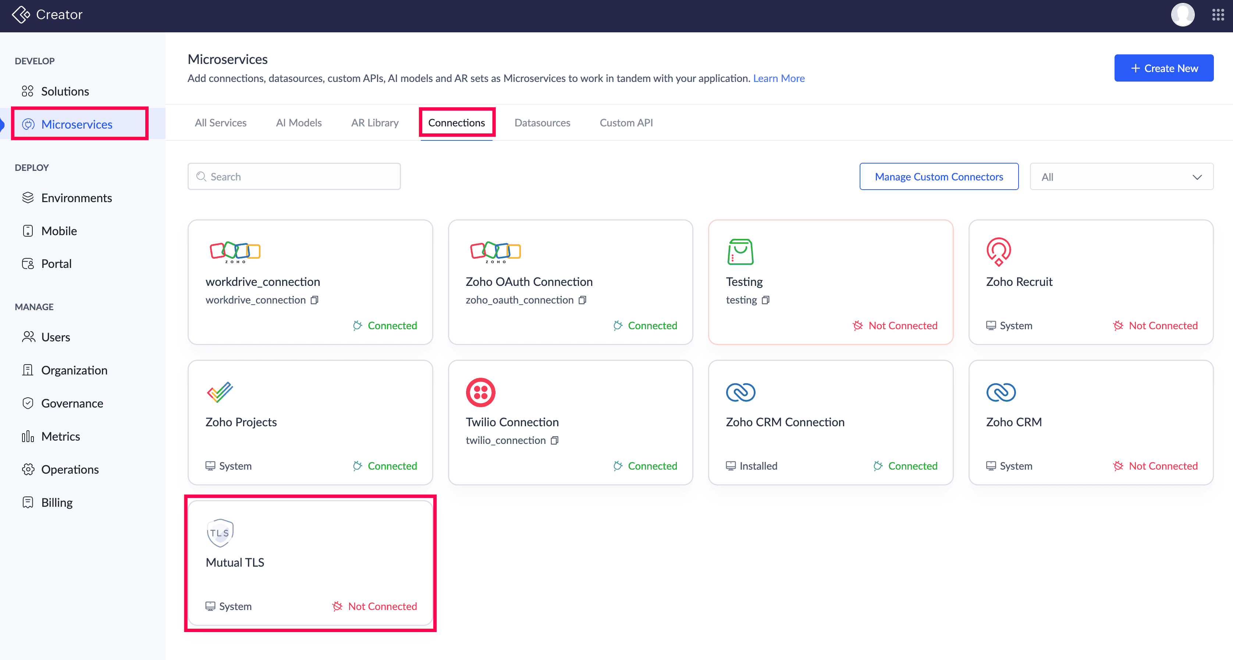This screenshot has width=1233, height=660.
Task: Click the Metrics bar chart icon
Action: click(x=28, y=436)
